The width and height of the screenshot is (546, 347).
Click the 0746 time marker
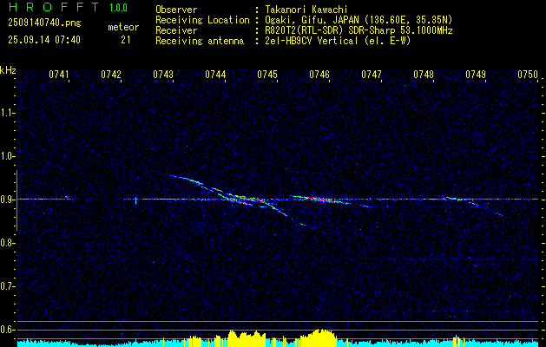tap(319, 74)
